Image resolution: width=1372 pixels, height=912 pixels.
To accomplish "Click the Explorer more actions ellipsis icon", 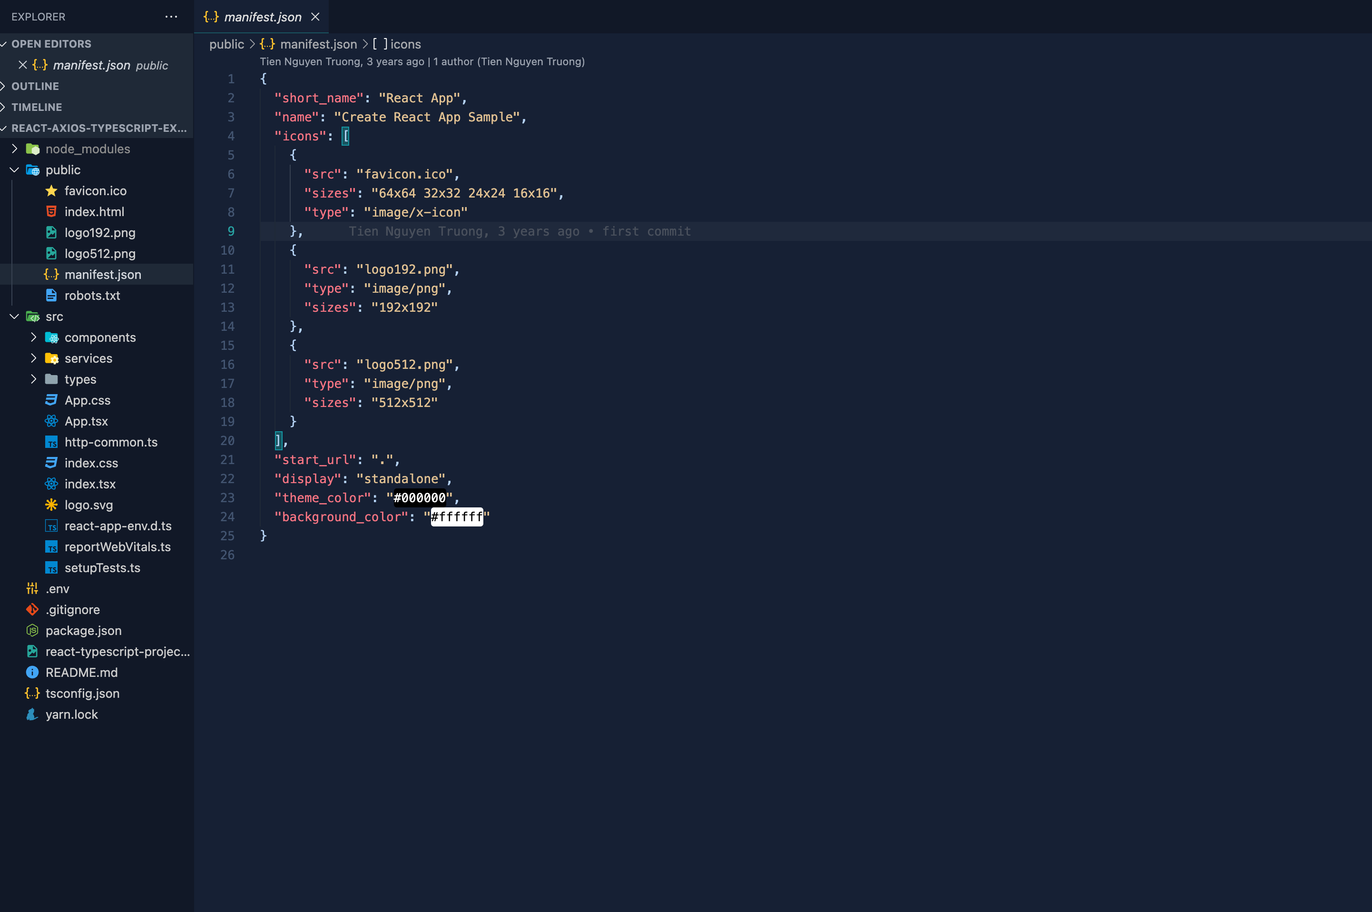I will click(x=171, y=17).
